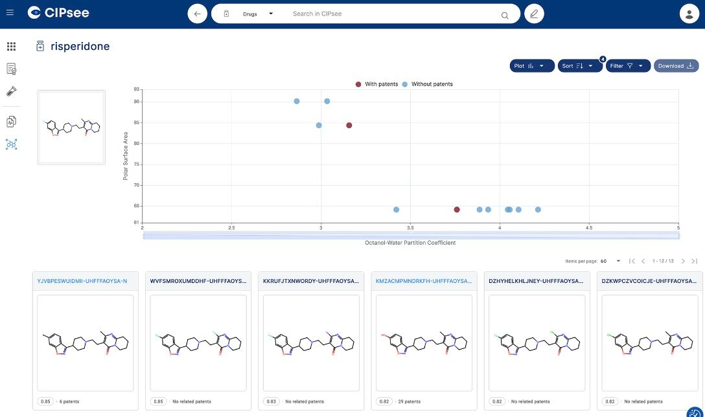Open the apps grid in sidebar

tap(11, 47)
